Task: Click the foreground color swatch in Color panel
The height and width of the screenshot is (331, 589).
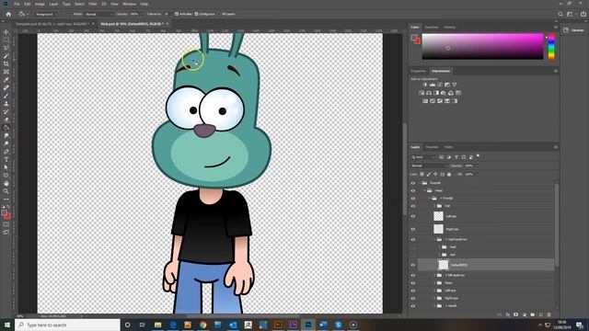Action: pos(414,38)
